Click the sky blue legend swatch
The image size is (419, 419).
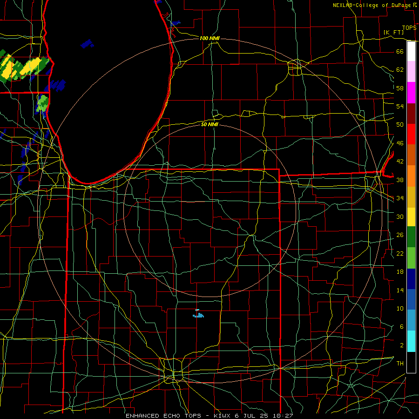click(x=411, y=320)
